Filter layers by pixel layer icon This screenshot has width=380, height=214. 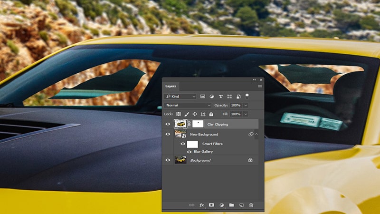[203, 97]
